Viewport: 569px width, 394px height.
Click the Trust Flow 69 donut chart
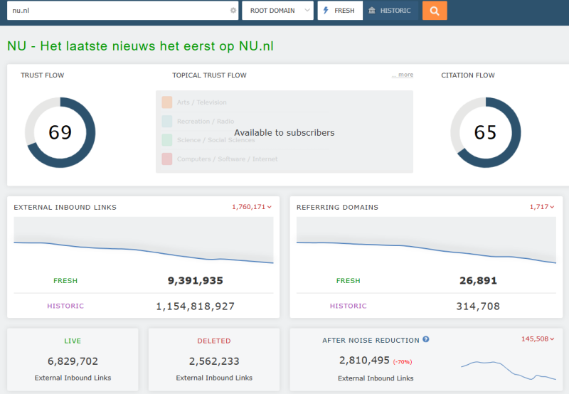[x=60, y=132]
